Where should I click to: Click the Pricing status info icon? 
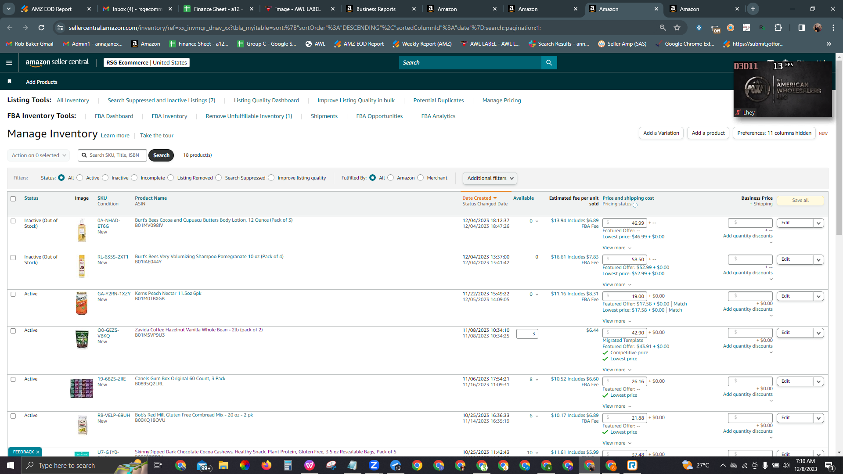pyautogui.click(x=635, y=205)
